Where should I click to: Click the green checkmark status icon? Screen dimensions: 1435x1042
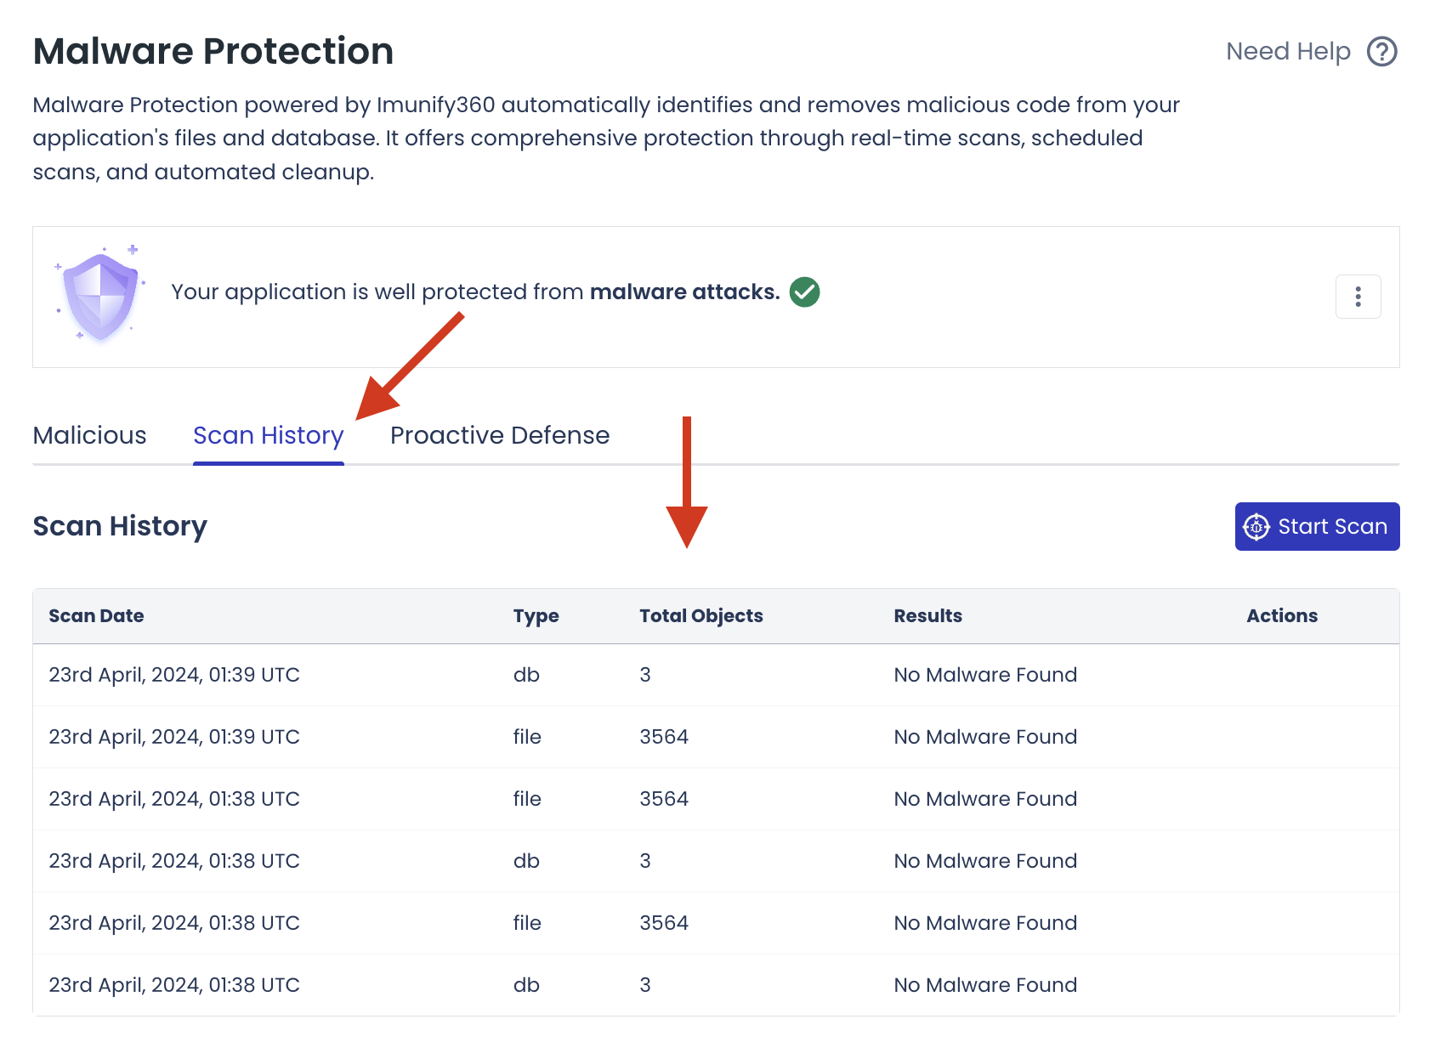(804, 292)
